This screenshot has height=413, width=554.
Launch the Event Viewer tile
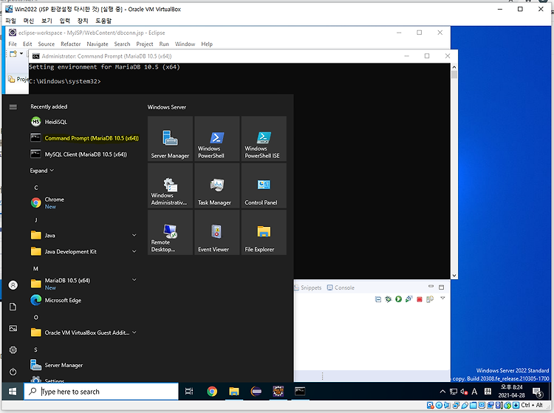pos(217,233)
